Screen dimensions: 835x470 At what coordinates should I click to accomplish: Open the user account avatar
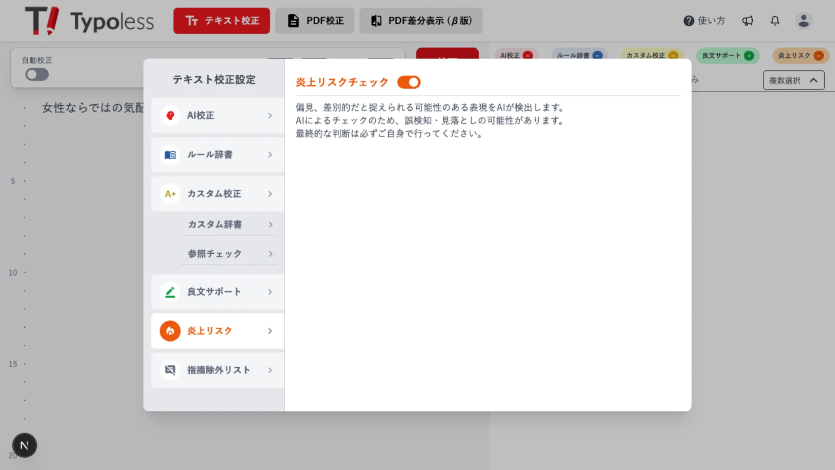pyautogui.click(x=804, y=21)
